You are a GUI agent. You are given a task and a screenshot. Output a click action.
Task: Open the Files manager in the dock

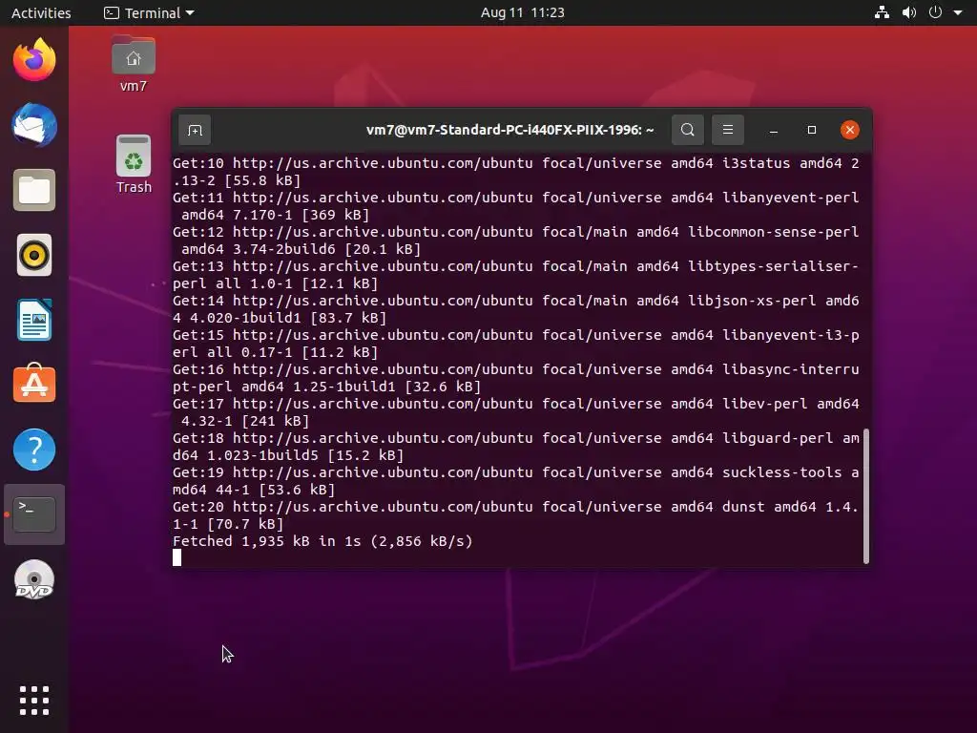[x=34, y=190]
